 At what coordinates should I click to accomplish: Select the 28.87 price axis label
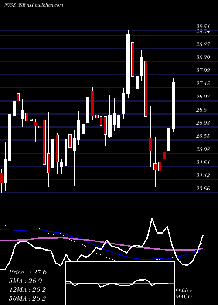[x=203, y=44]
